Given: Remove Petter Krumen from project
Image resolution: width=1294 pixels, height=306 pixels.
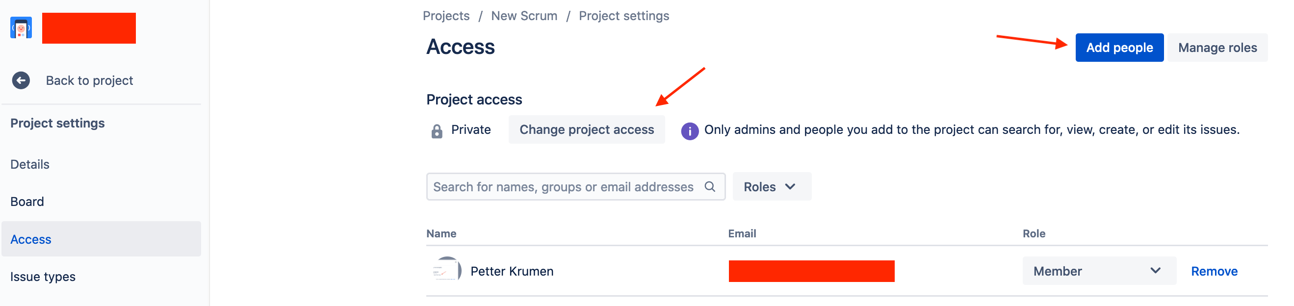Looking at the screenshot, I should click(x=1214, y=271).
